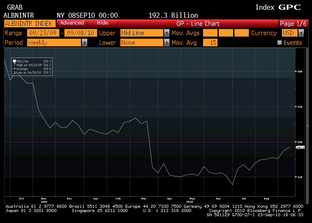Click the third Mov. Avgs input box
Screen dimensions: 312x223
pos(242,33)
